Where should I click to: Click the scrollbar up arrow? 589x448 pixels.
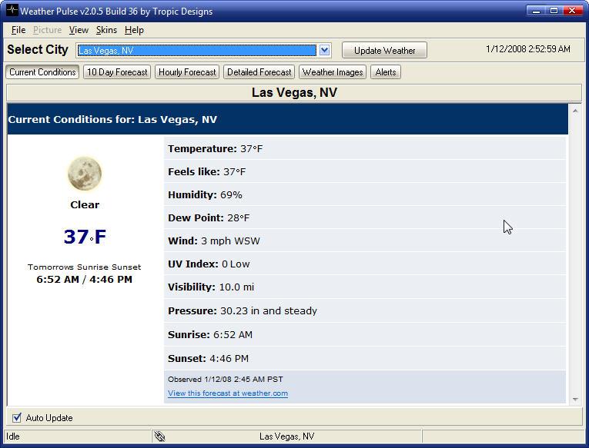[x=575, y=111]
